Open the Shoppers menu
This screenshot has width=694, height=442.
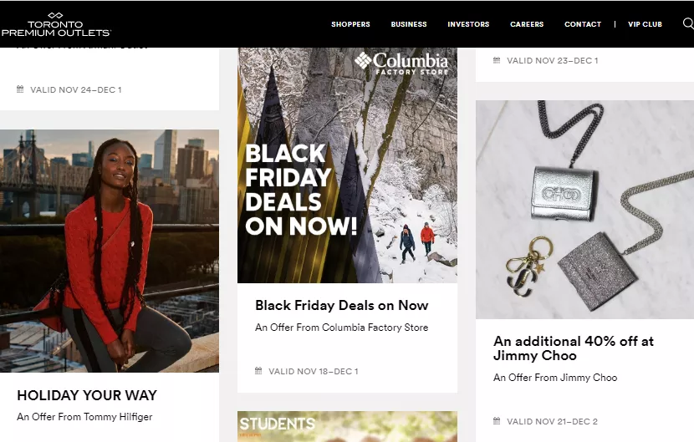click(x=350, y=24)
